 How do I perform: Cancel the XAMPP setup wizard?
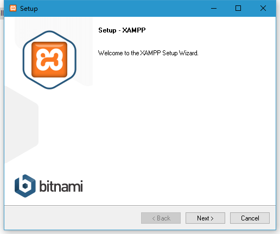coord(250,218)
